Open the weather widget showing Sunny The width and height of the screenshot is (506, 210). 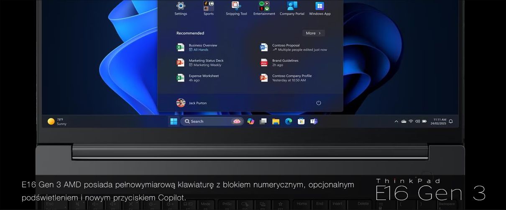click(57, 121)
